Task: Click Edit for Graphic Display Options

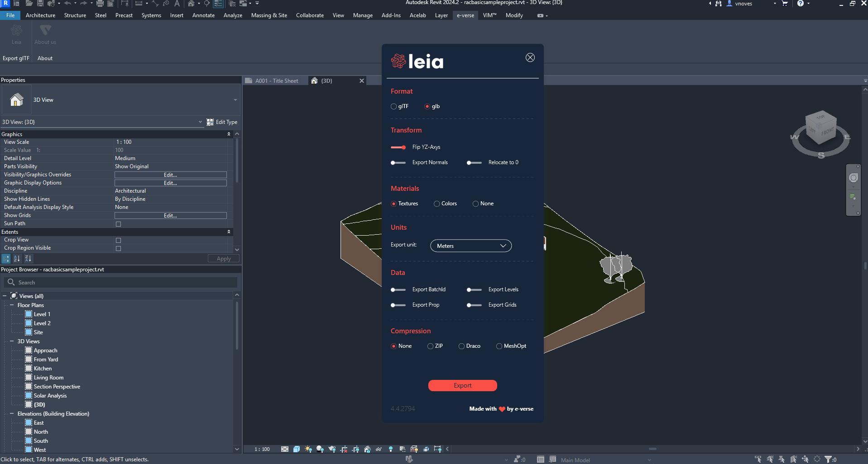Action: point(171,183)
